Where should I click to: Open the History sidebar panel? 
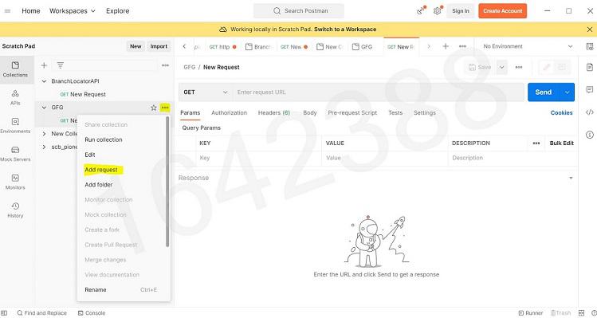(15, 210)
